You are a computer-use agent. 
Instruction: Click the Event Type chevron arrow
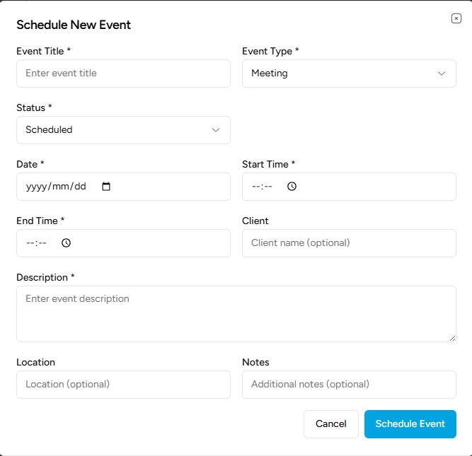(x=442, y=74)
